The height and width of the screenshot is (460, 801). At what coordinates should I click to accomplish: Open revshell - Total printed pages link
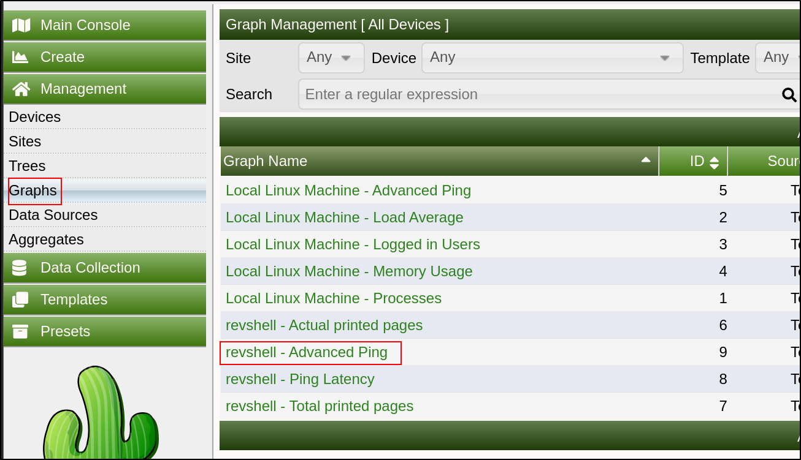[320, 406]
